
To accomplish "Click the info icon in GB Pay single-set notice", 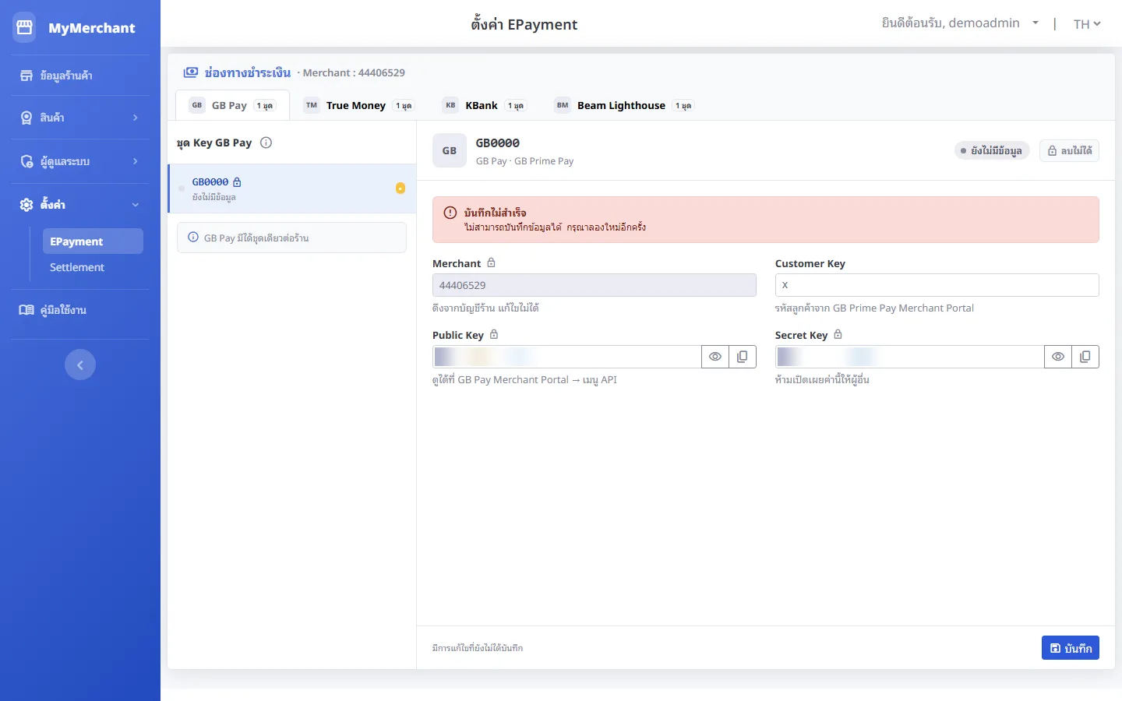I will [193, 238].
